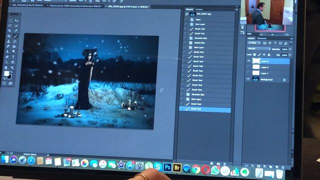Set the history brush source to the Open state
The width and height of the screenshot is (320, 180).
(186, 19)
